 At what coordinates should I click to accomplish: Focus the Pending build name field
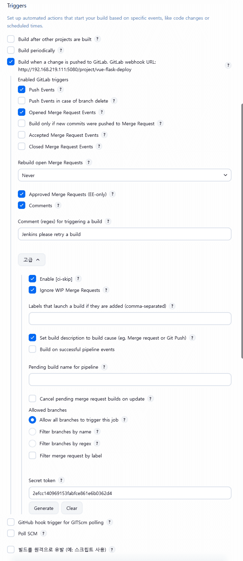[130, 380]
